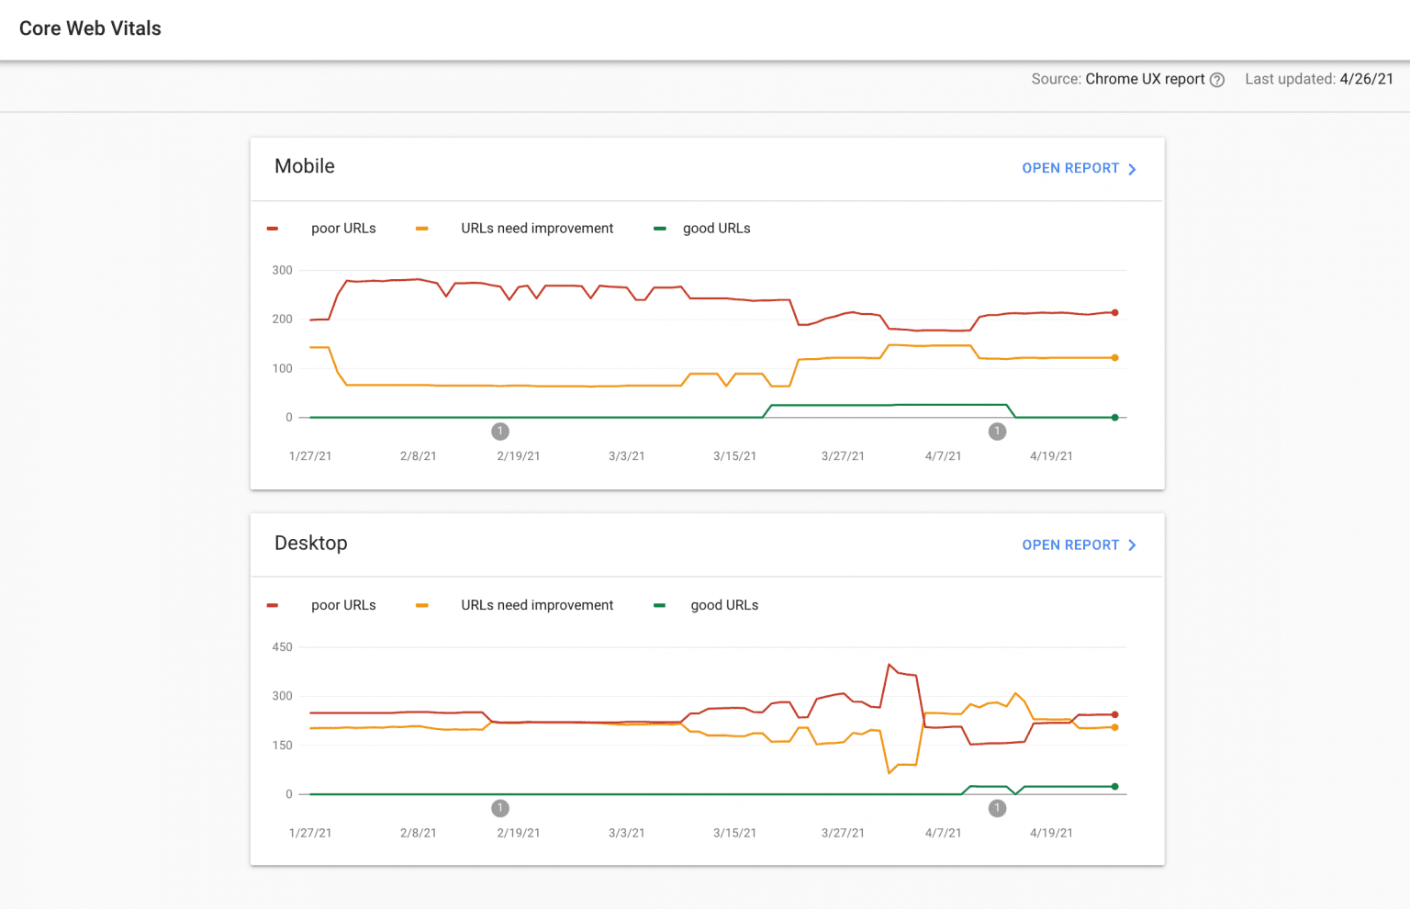Viewport: 1410px width, 909px height.
Task: Click the Core Web Vitals page title
Action: click(x=90, y=28)
